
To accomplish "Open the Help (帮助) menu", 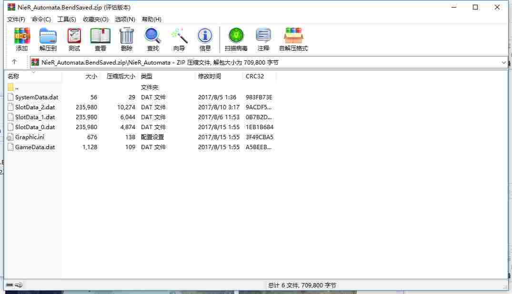I will pyautogui.click(x=151, y=19).
